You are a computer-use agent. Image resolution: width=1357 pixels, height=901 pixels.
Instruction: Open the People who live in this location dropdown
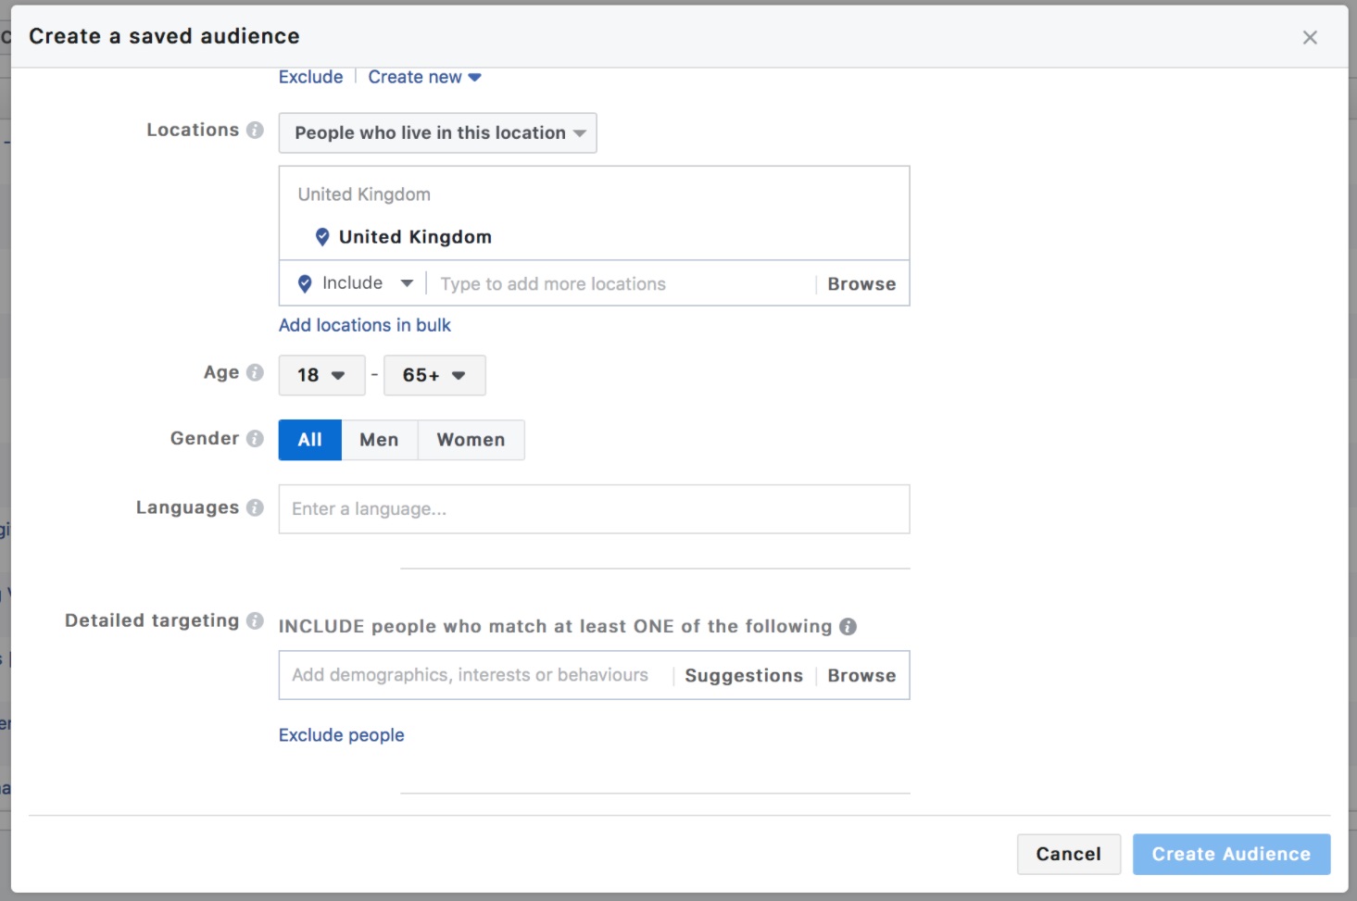pyautogui.click(x=437, y=133)
